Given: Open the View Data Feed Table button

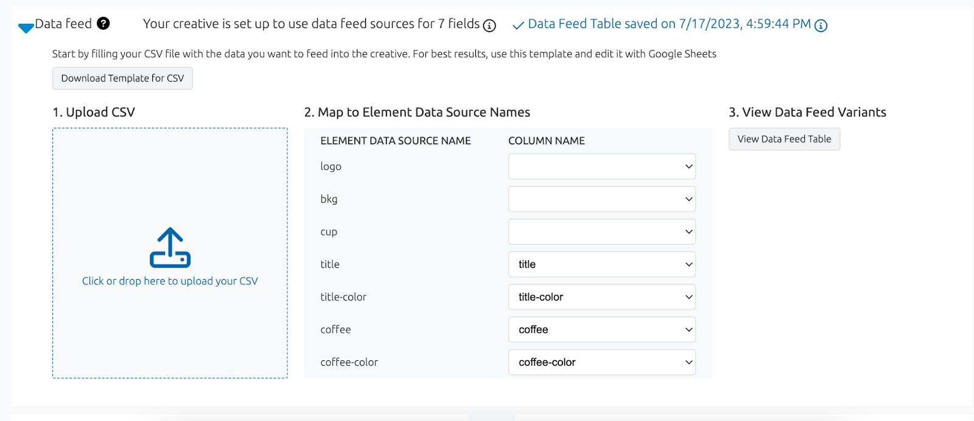Looking at the screenshot, I should tap(784, 139).
